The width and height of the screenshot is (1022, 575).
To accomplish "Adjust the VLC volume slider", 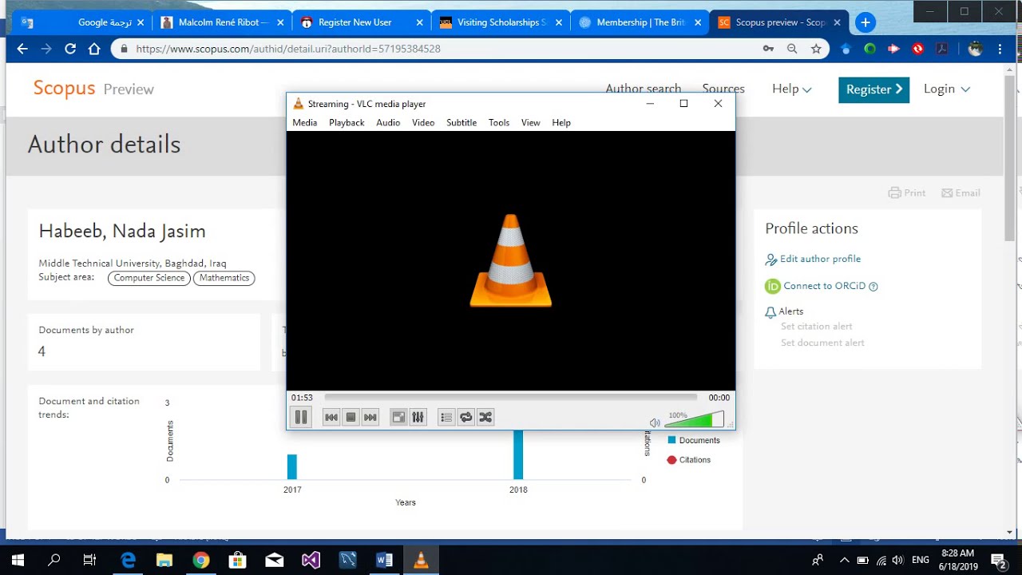I will [x=695, y=419].
